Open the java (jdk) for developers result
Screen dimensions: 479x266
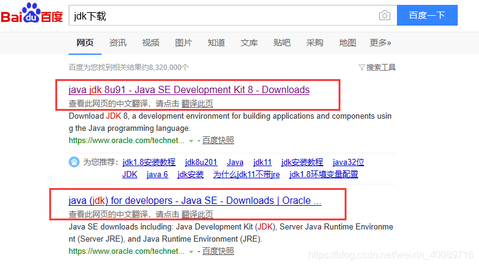(195, 200)
